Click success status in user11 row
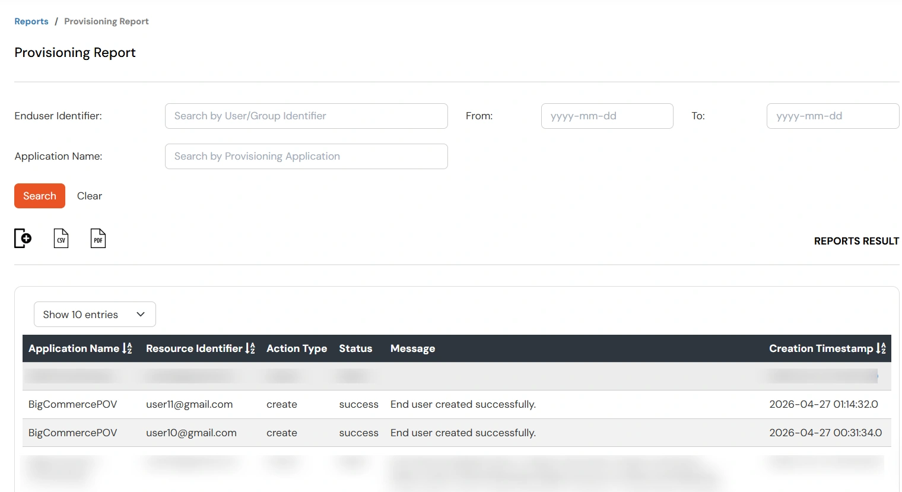 pyautogui.click(x=358, y=404)
